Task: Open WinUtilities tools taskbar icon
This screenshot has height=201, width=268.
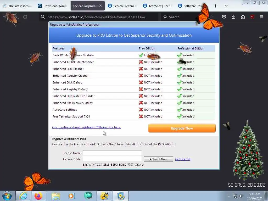Action: [104, 196]
